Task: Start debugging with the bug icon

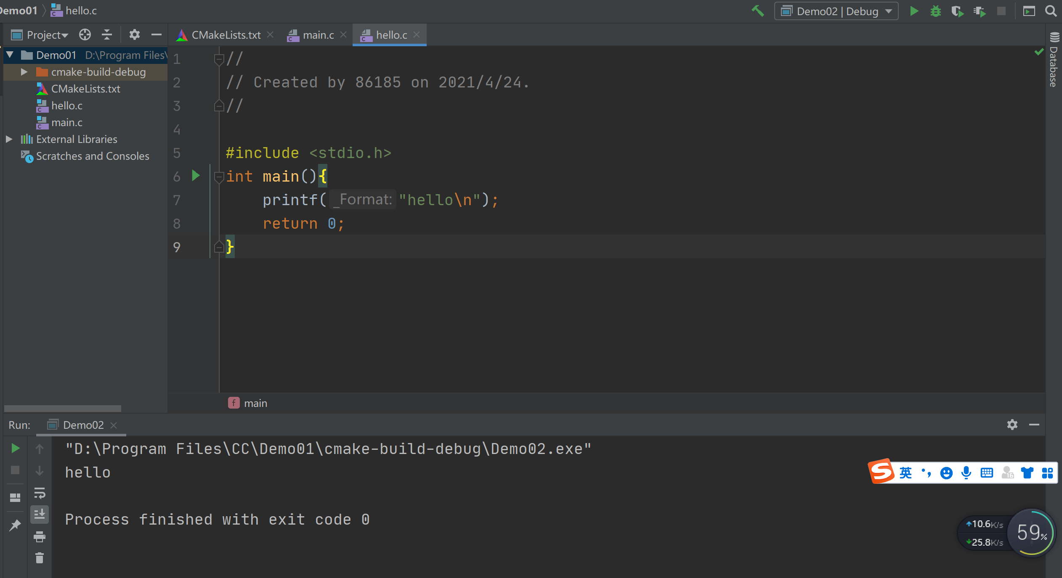Action: coord(935,11)
